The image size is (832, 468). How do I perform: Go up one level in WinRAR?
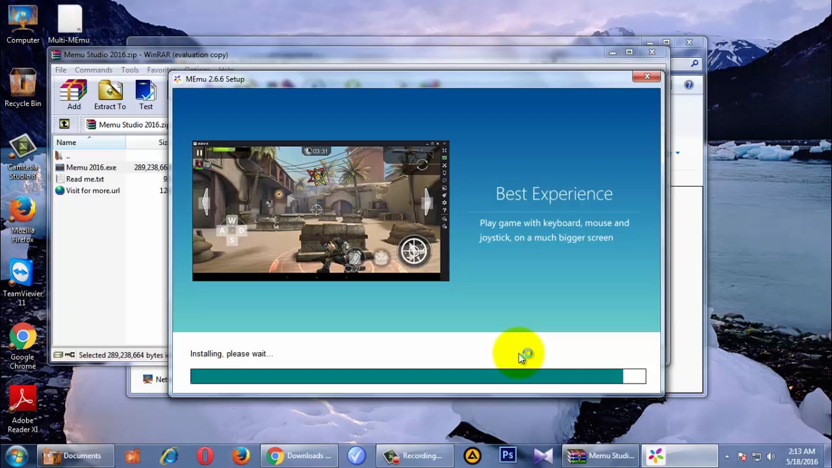tap(64, 124)
